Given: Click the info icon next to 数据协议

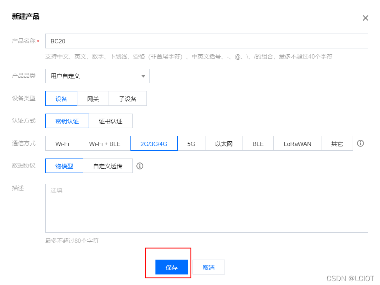Looking at the screenshot, I should click(x=140, y=166).
